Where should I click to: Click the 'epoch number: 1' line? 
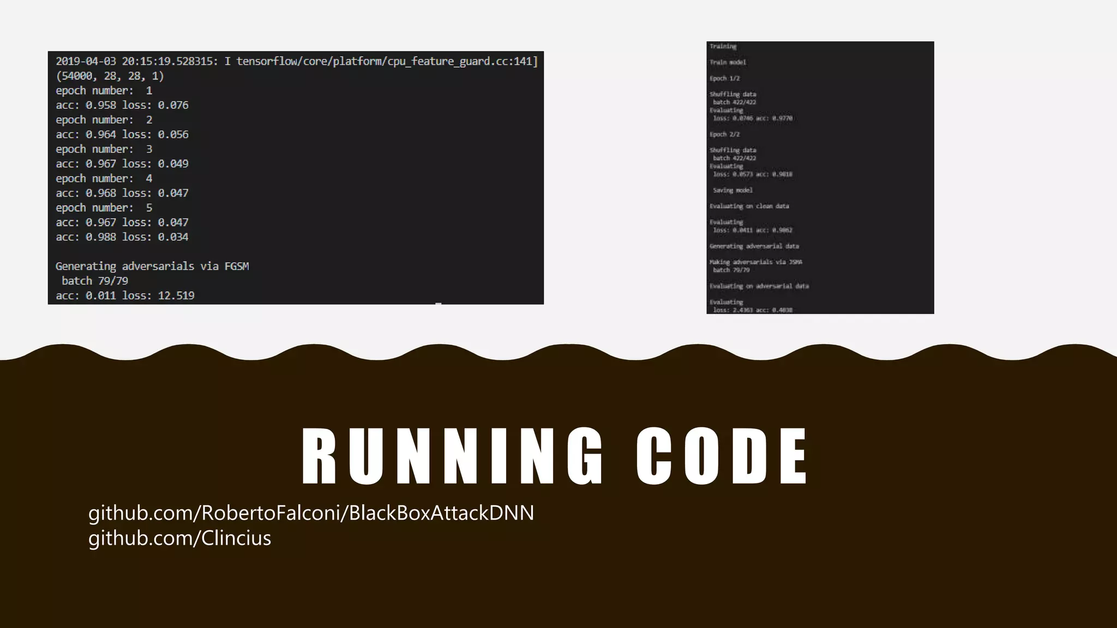tap(104, 90)
